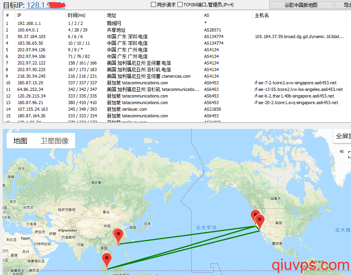This screenshot has width=351, height=275.
Task: Sort by the IP column header
Action: [40, 15]
